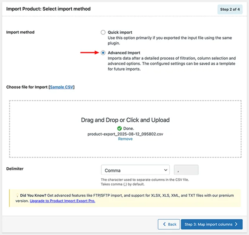
Task: Click the left chevron inside Back button
Action: pyautogui.click(x=164, y=224)
